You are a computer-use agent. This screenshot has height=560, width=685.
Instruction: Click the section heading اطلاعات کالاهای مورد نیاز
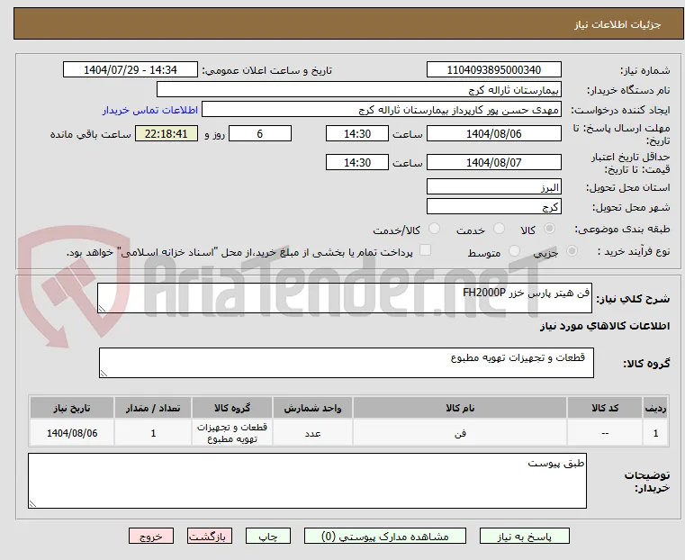pyautogui.click(x=605, y=326)
